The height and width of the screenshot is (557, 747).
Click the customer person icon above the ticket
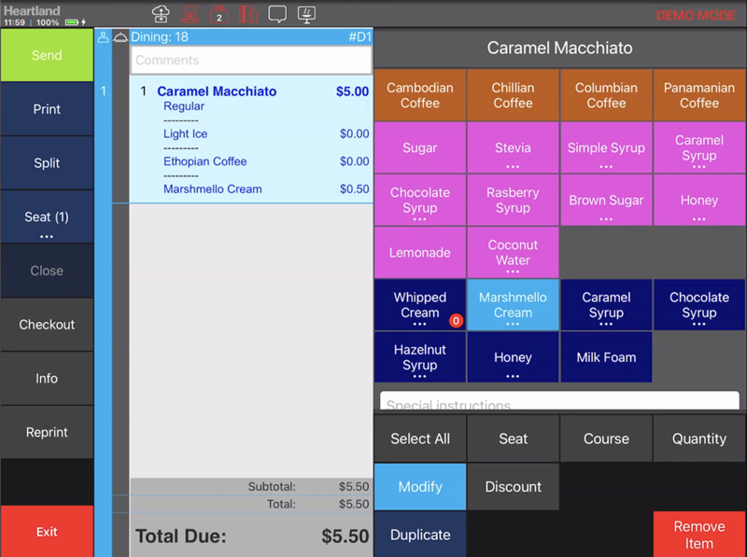click(103, 36)
